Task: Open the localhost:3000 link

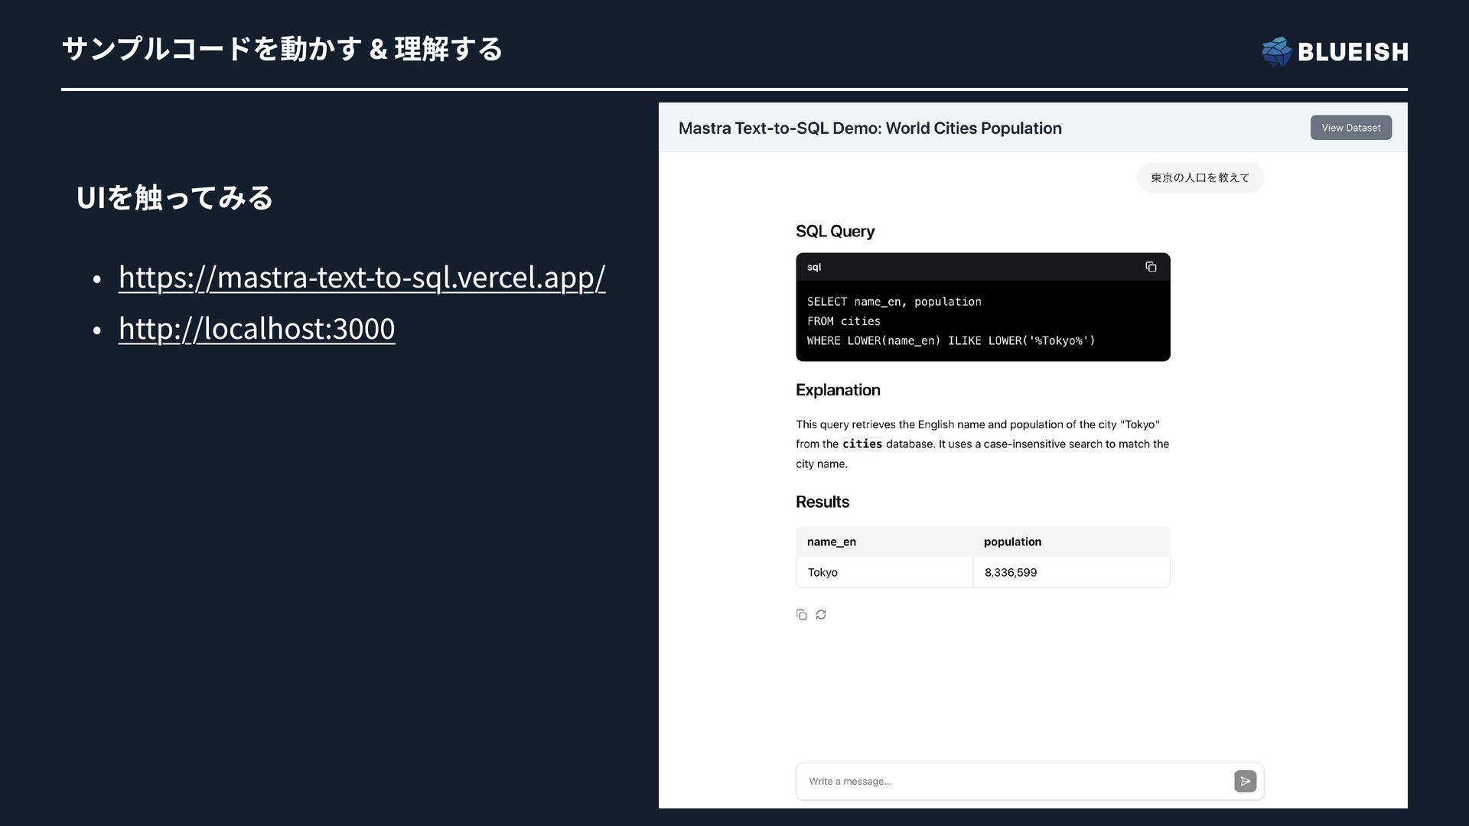Action: 256,329
